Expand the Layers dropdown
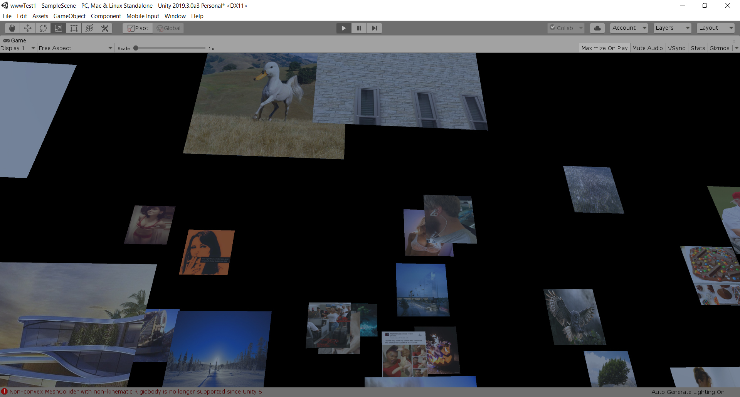 tap(672, 28)
